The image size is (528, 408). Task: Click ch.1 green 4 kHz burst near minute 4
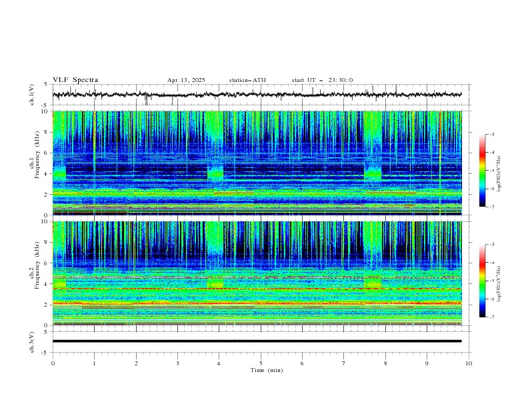click(215, 173)
